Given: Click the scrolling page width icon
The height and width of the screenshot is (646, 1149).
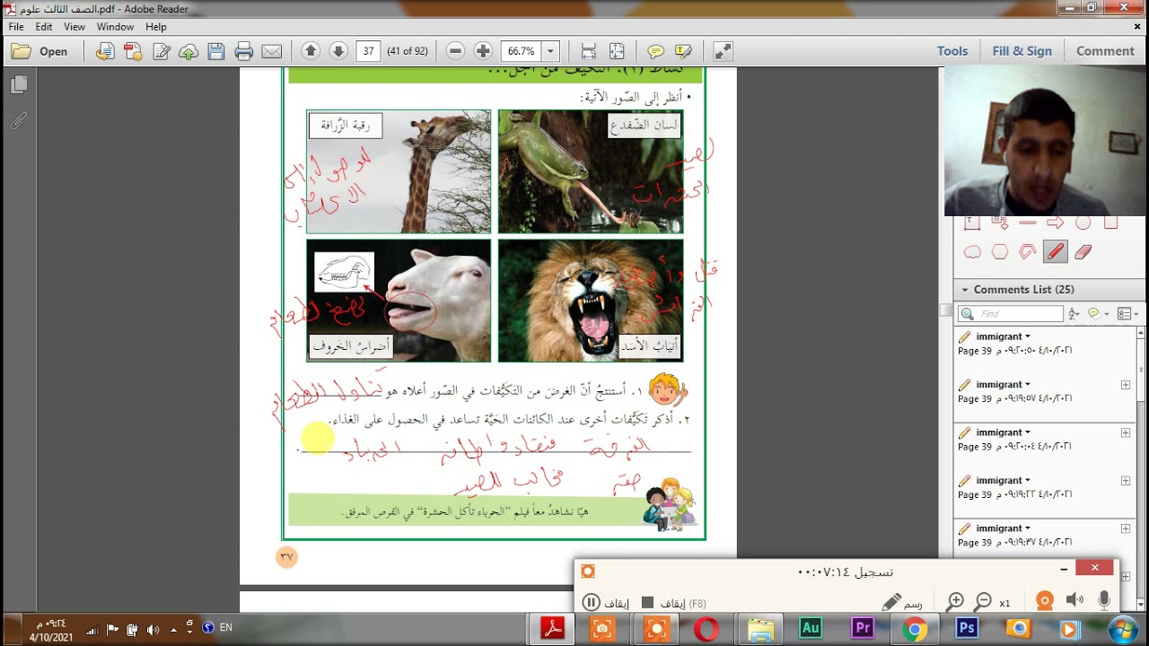Looking at the screenshot, I should click(589, 51).
